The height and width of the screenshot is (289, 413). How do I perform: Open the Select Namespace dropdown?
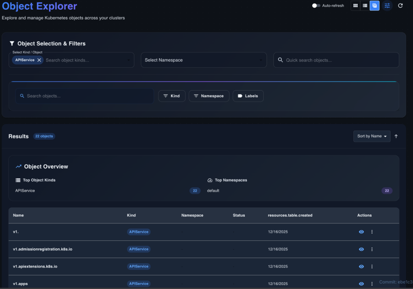(204, 60)
